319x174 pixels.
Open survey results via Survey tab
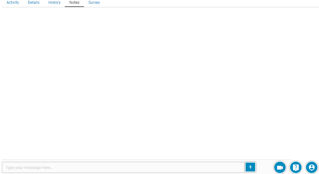tap(94, 3)
